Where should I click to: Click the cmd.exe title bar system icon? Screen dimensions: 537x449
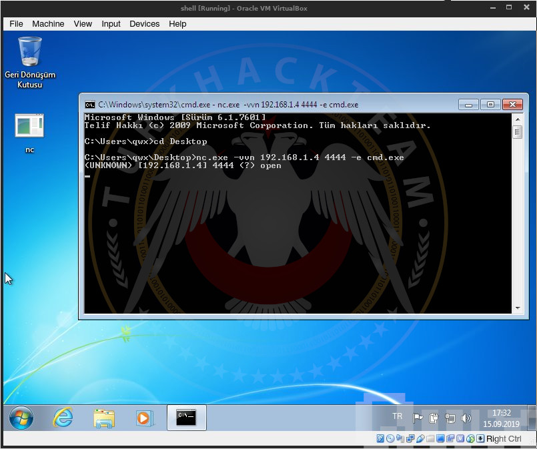click(90, 105)
